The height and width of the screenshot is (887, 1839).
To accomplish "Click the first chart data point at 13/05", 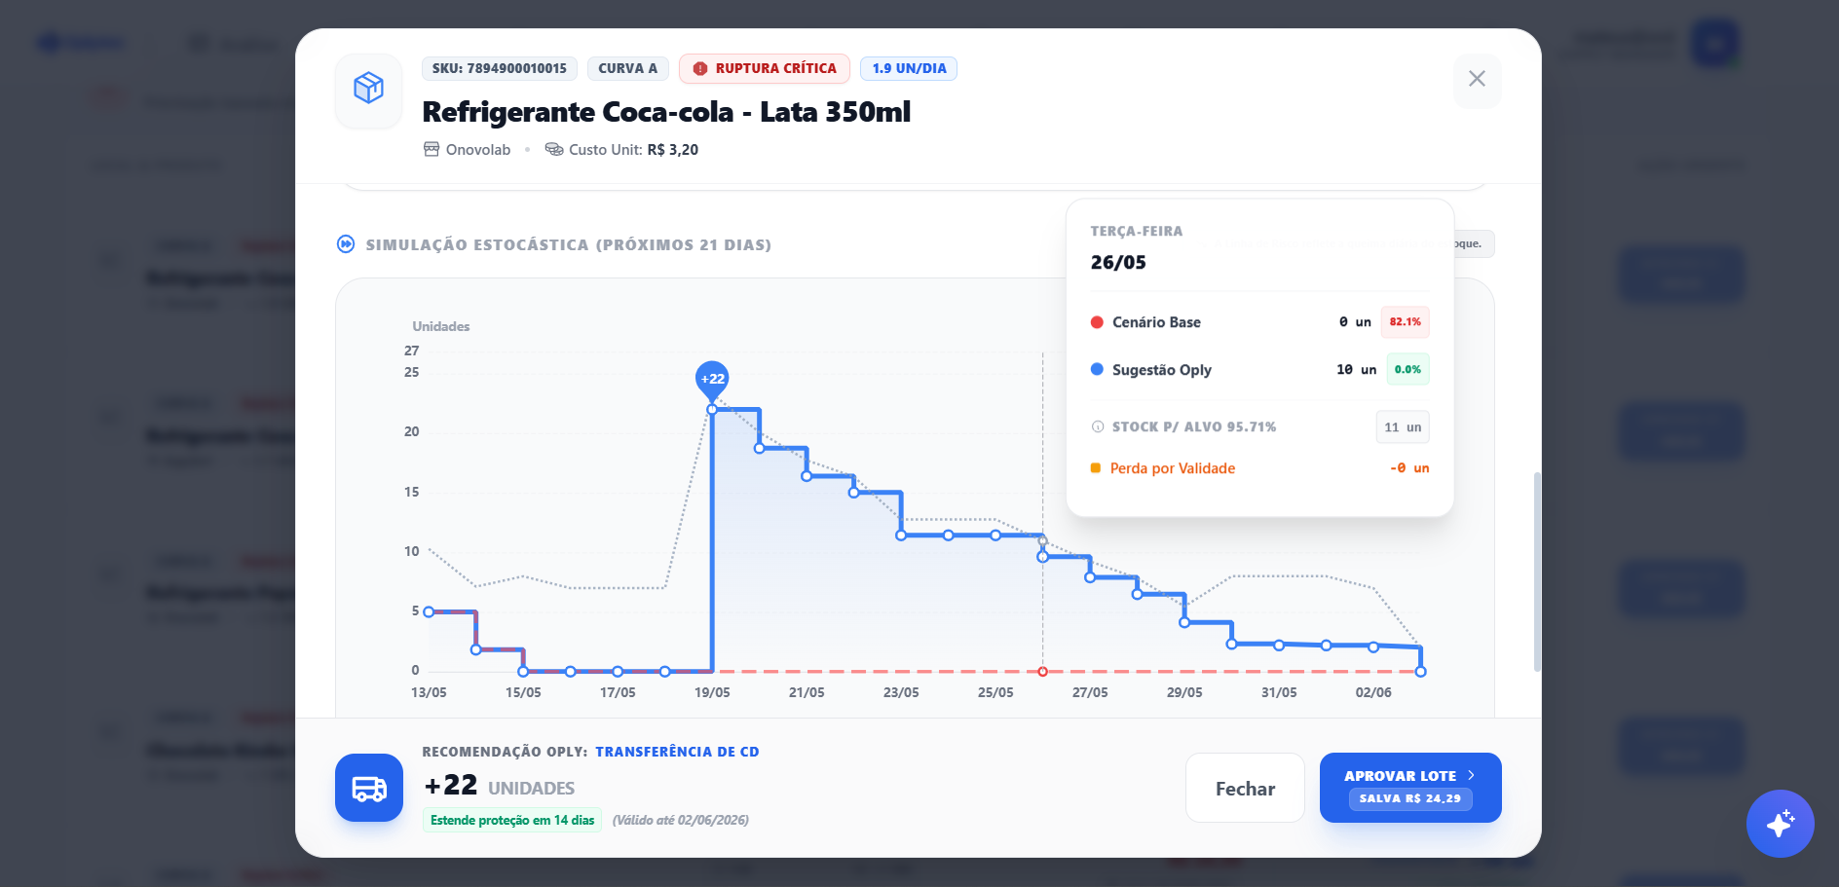I will 429,612.
